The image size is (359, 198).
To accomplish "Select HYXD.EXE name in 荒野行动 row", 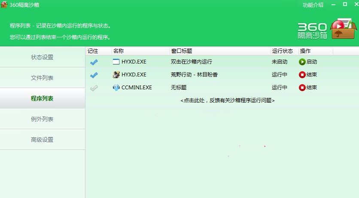I will 134,75.
